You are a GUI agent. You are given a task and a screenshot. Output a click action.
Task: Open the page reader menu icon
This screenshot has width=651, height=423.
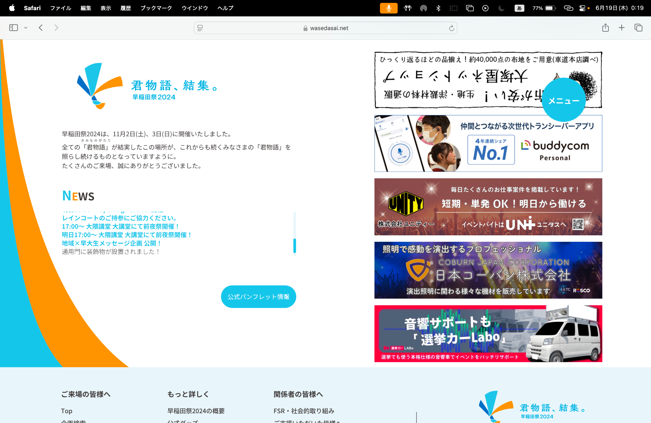click(x=200, y=28)
